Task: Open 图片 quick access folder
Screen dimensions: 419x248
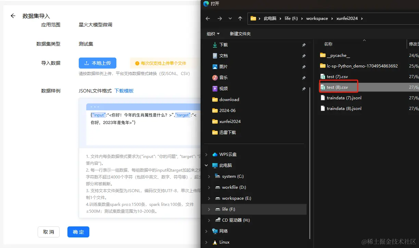Action: coord(224,67)
